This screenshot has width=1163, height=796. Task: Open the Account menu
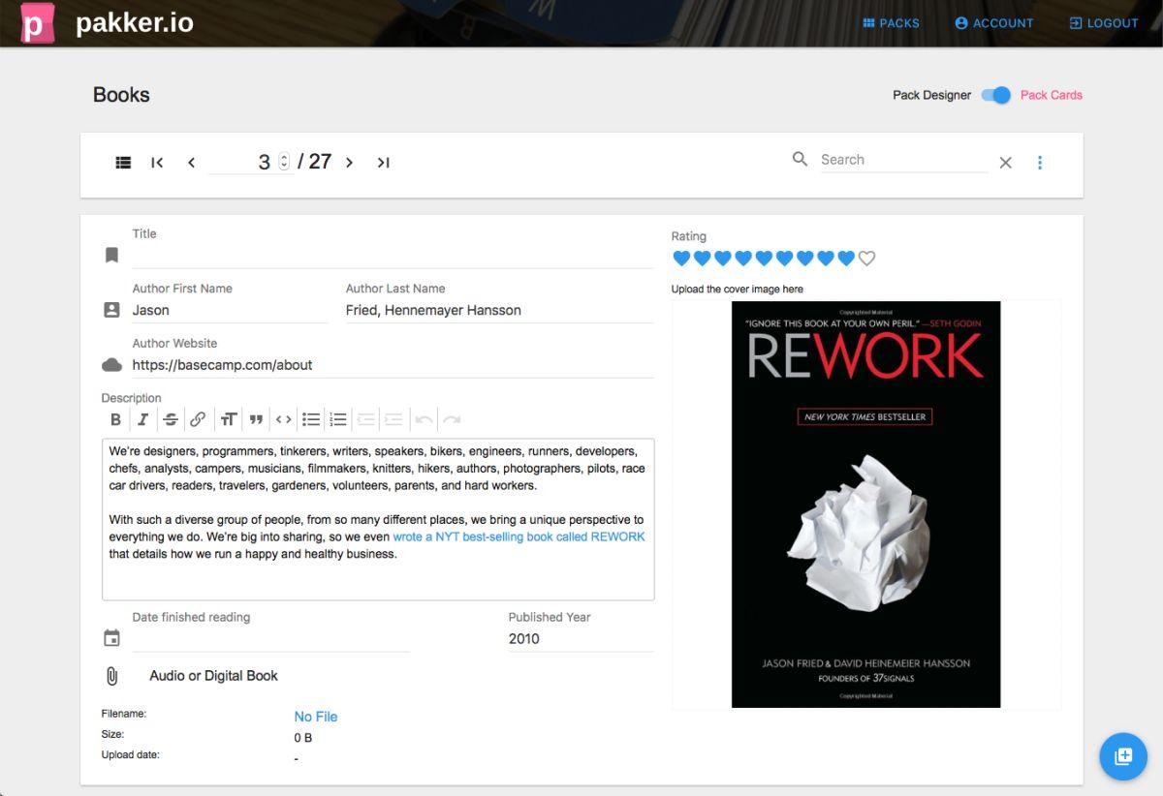click(994, 23)
